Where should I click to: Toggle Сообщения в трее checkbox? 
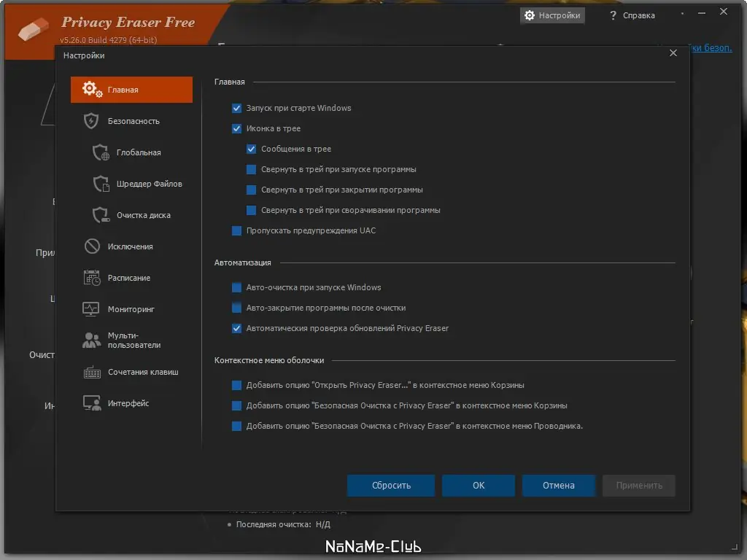[252, 149]
